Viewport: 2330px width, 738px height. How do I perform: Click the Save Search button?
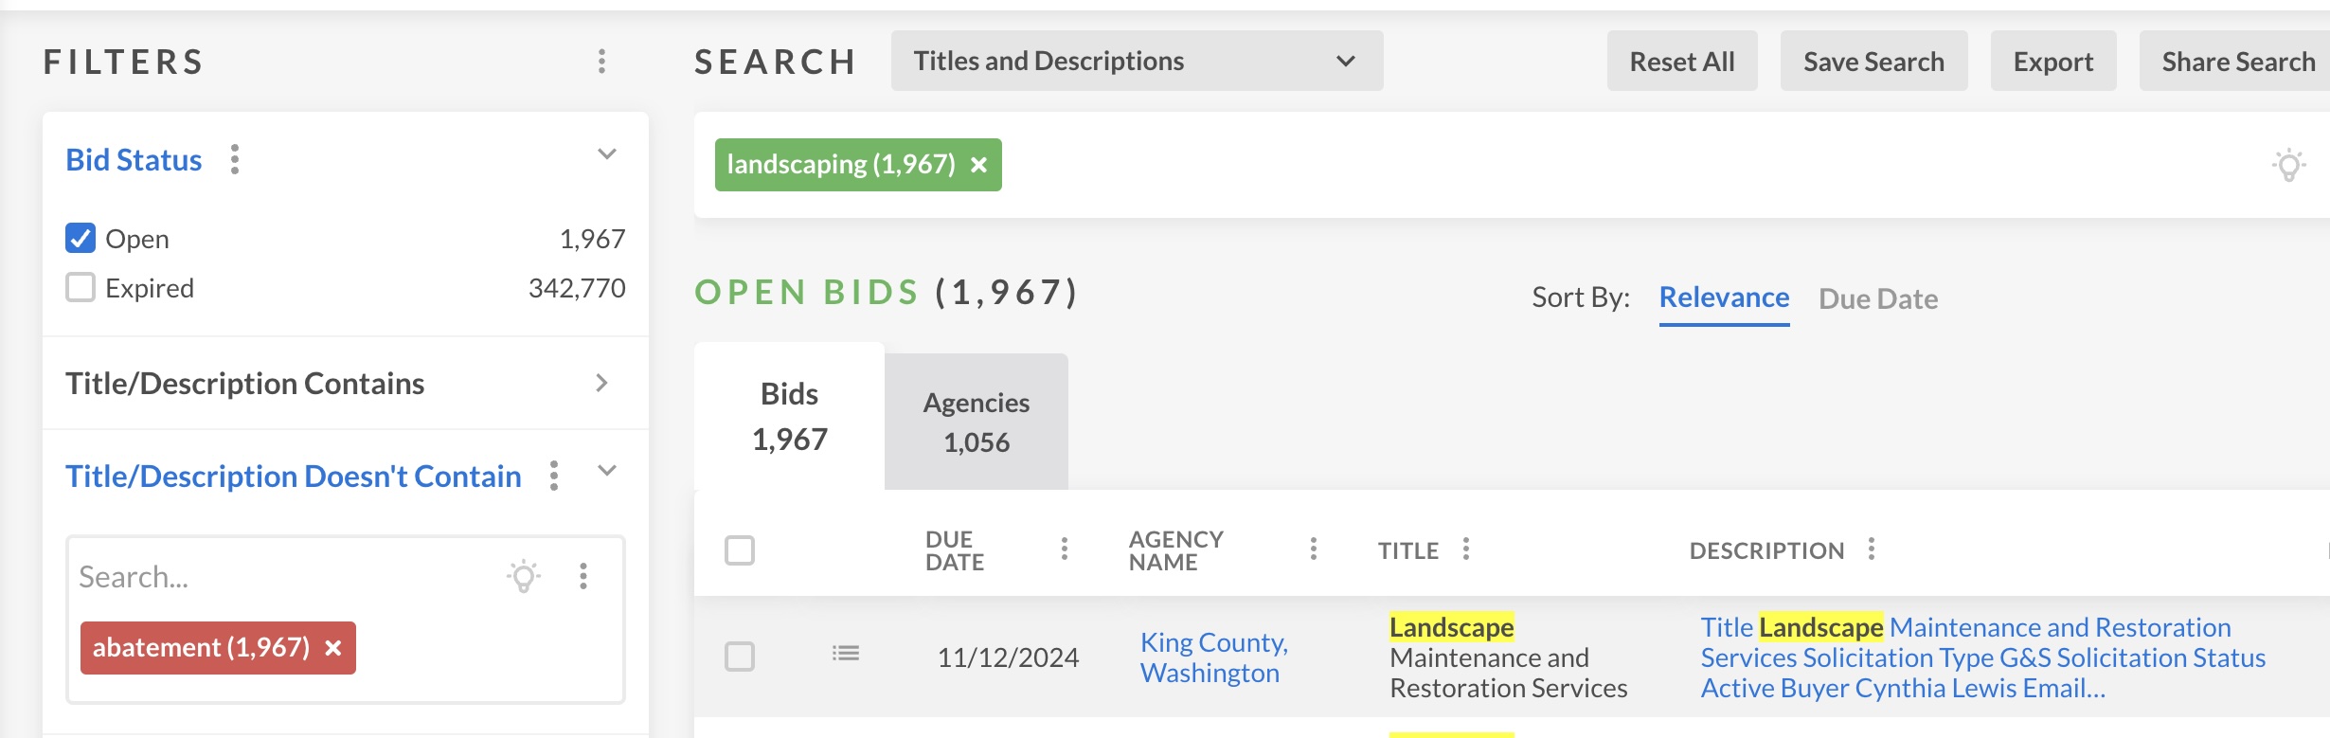1873,62
